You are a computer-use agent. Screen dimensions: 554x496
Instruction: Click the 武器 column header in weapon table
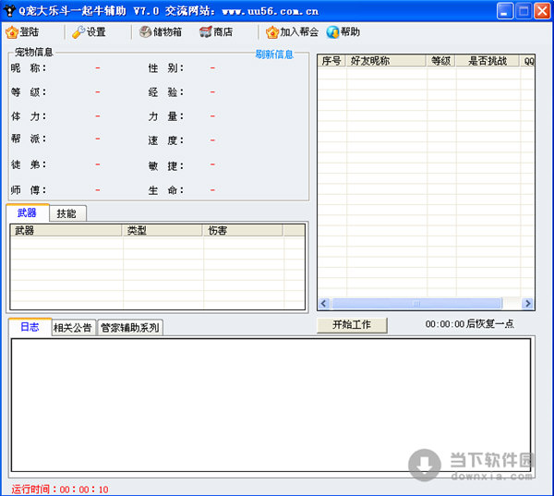click(66, 231)
